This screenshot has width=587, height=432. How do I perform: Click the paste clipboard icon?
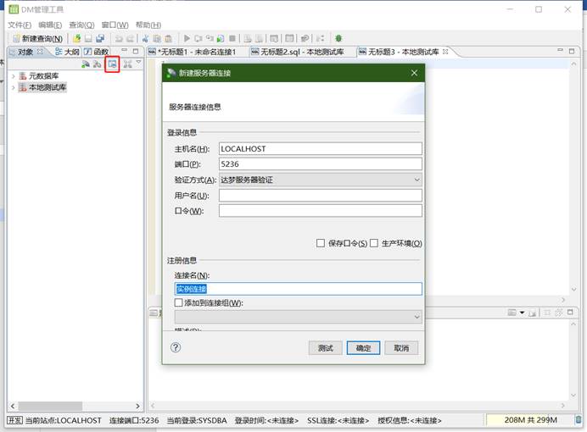coord(169,38)
